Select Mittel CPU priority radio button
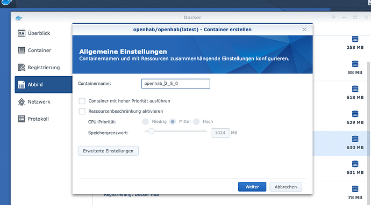 pyautogui.click(x=173, y=122)
